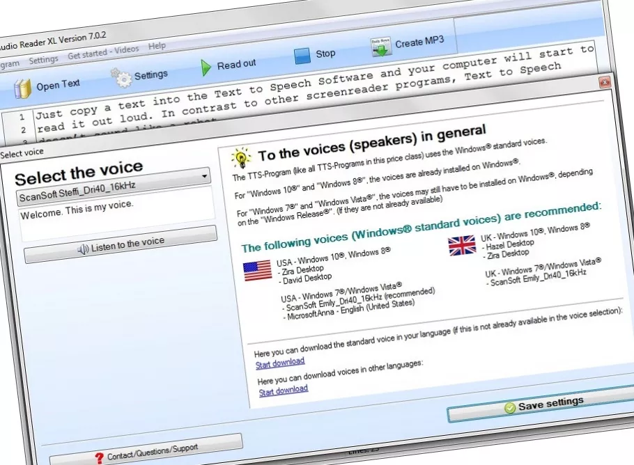The height and width of the screenshot is (465, 634).
Task: Open the Get started - Videos menu
Action: tap(103, 52)
